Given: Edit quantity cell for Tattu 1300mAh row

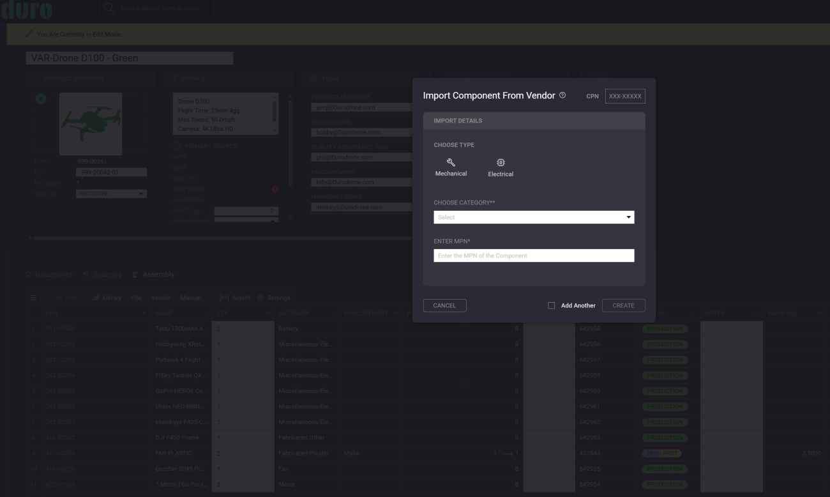Looking at the screenshot, I should (243, 329).
